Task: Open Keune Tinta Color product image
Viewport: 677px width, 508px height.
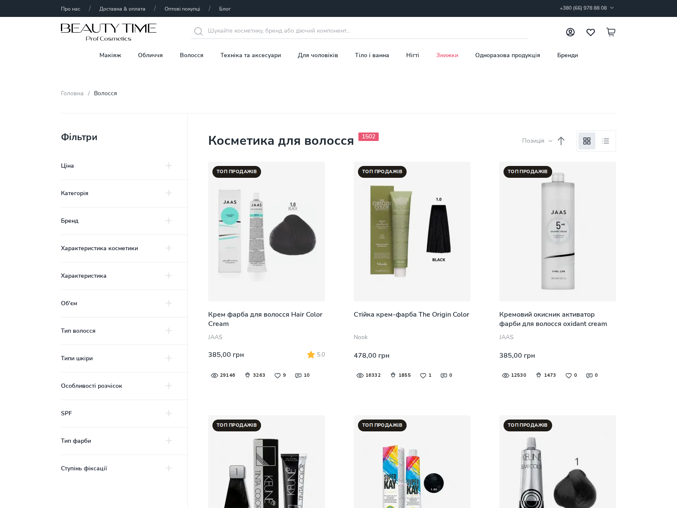Action: (267, 461)
